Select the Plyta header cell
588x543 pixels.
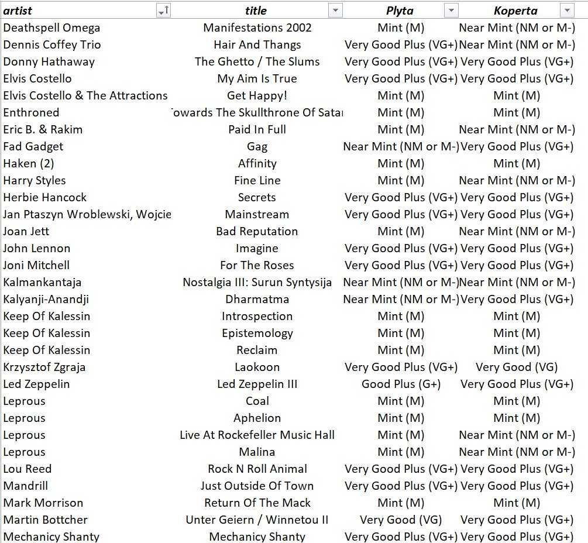[x=401, y=11]
